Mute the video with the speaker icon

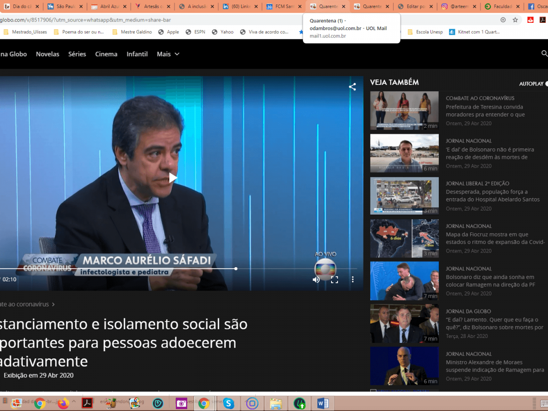point(316,279)
